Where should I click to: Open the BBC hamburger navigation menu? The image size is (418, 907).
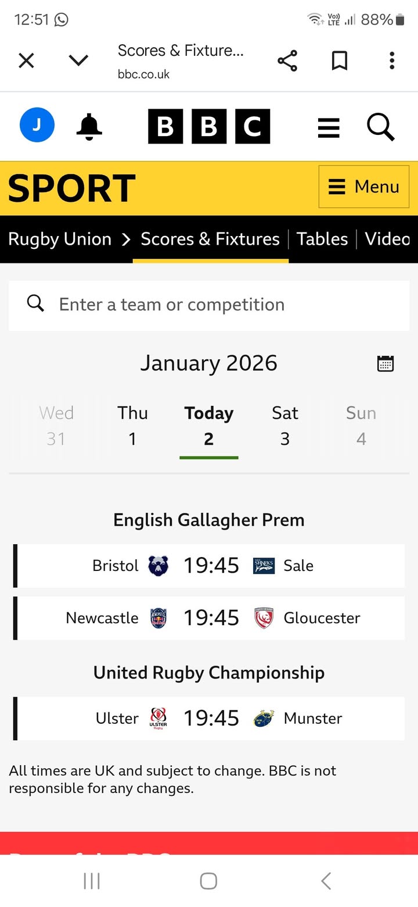click(329, 127)
